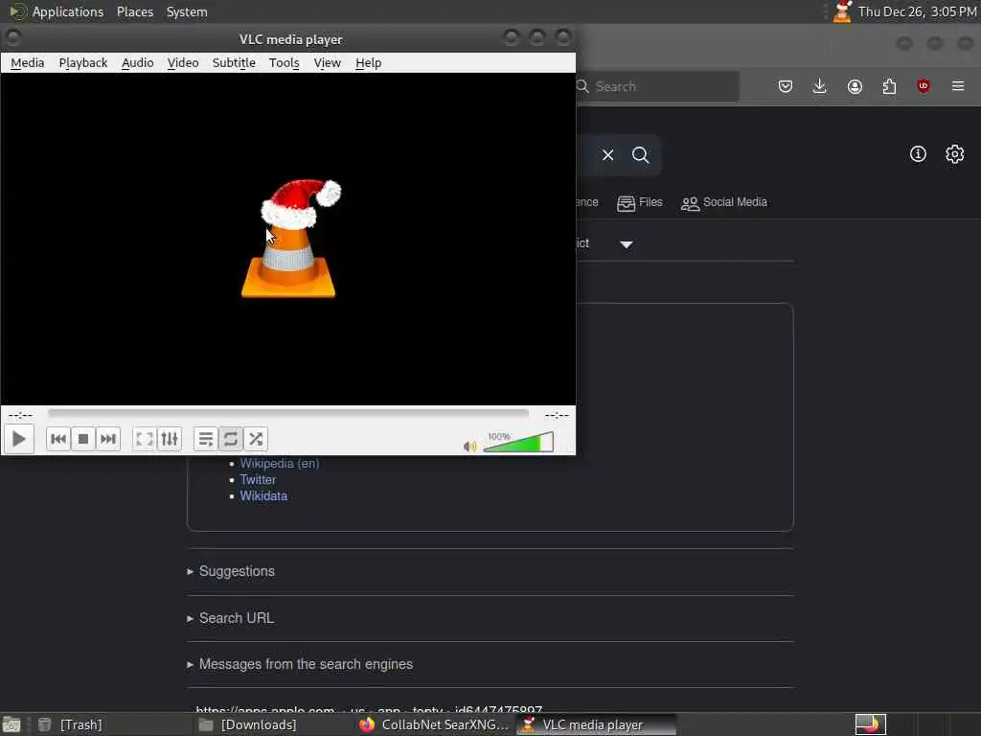Image resolution: width=981 pixels, height=736 pixels.
Task: Open Pocket in Firefox toolbar
Action: coord(786,86)
